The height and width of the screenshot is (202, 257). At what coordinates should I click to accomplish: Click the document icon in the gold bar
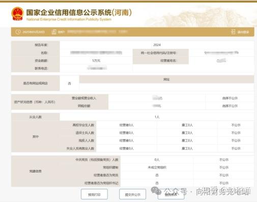coord(54,32)
